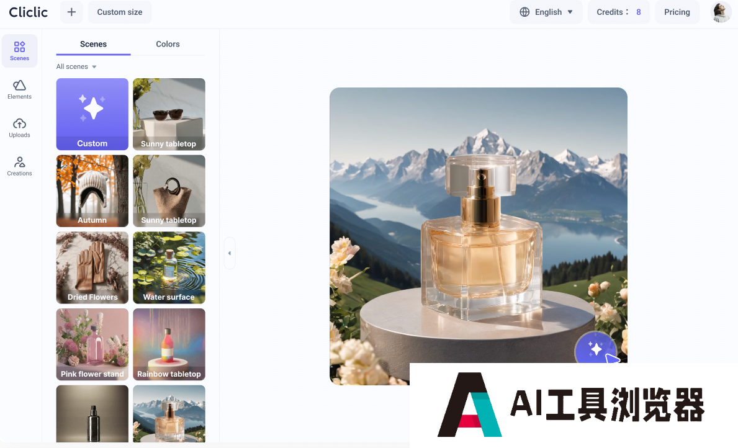The width and height of the screenshot is (738, 448).
Task: Open the Creations sidebar panel
Action: click(x=19, y=166)
